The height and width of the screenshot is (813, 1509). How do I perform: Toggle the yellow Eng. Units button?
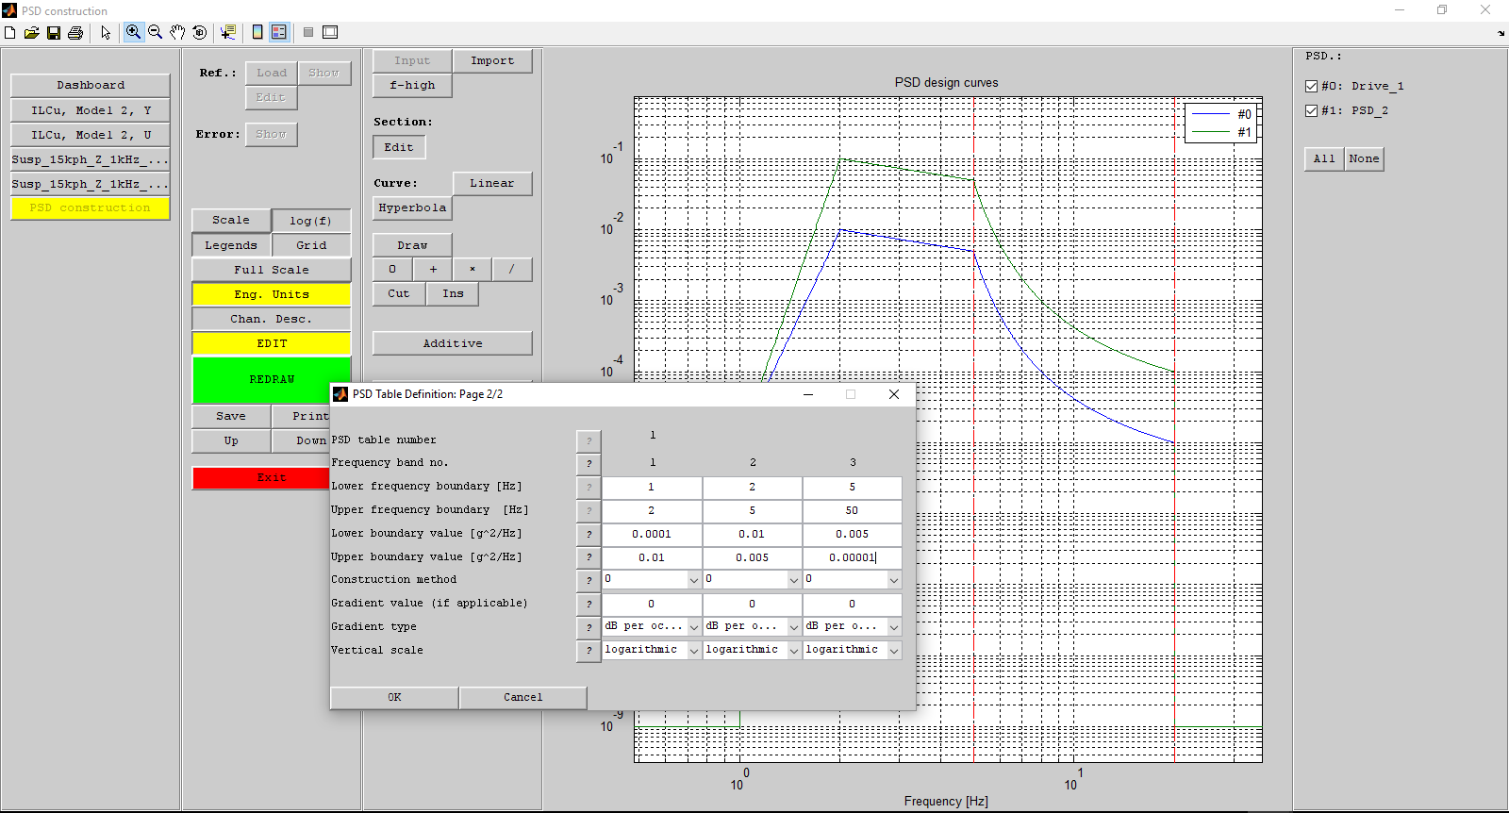[272, 294]
